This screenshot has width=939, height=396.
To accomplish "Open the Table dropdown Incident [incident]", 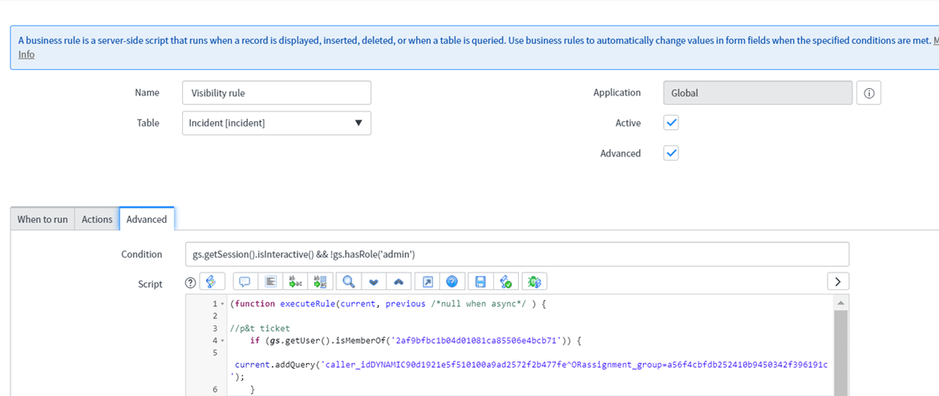I will 277,123.
